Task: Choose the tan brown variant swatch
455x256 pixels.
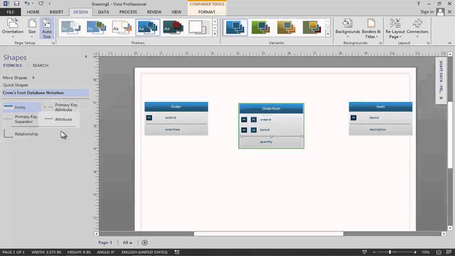Action: 287,27
